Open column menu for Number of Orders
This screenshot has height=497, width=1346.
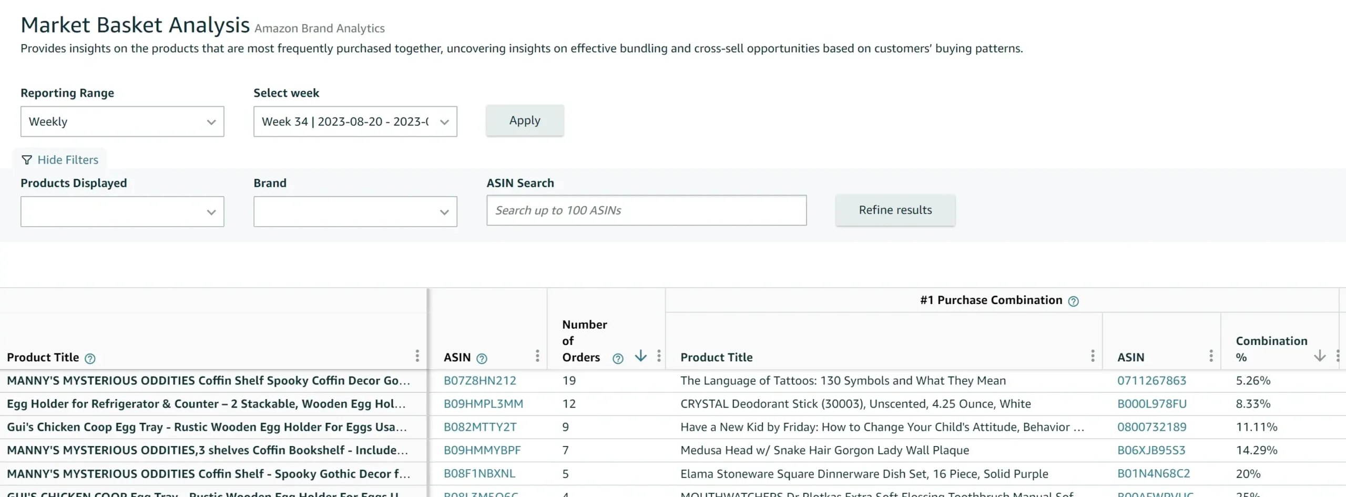click(x=658, y=356)
